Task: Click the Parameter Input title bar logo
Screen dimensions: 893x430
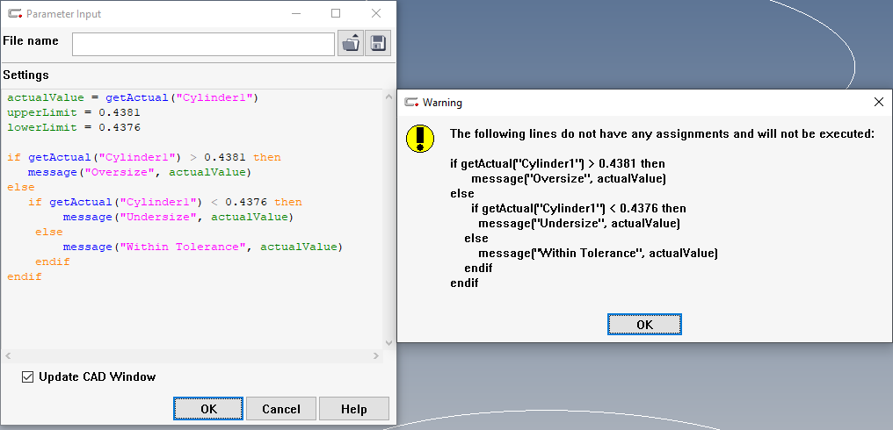Action: 14,13
